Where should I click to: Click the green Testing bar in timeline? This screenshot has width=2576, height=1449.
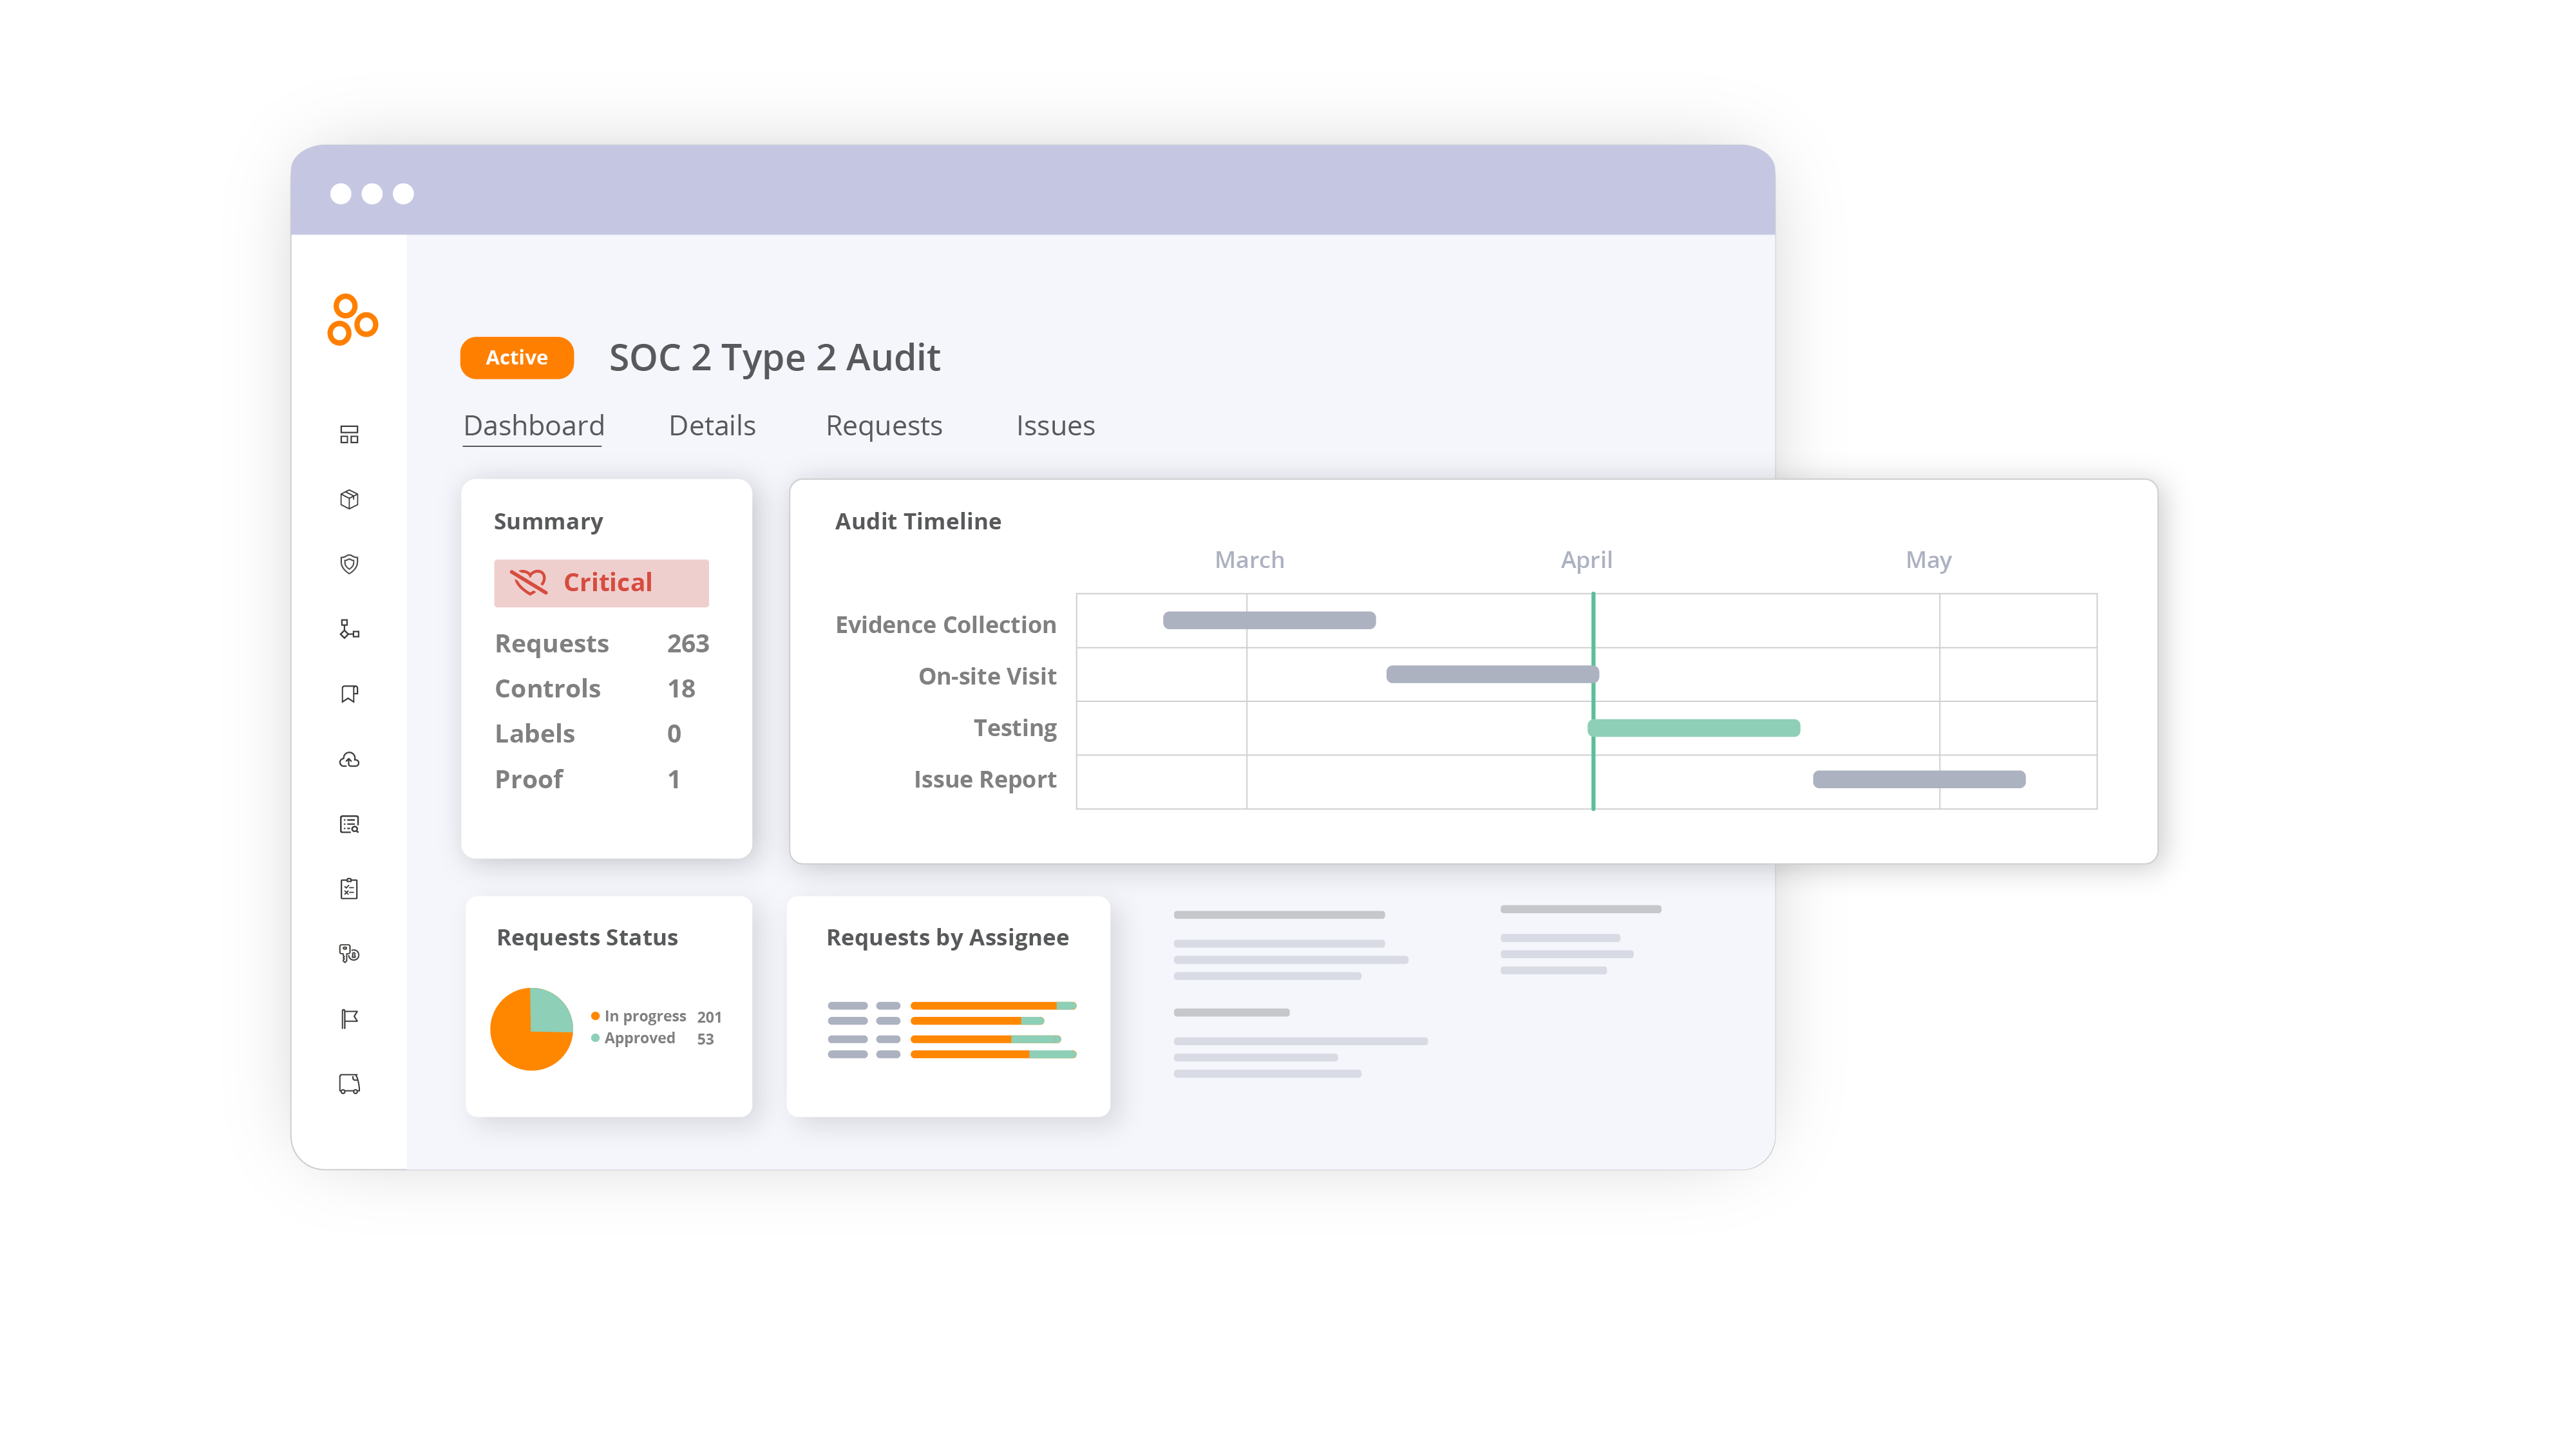(x=1695, y=728)
